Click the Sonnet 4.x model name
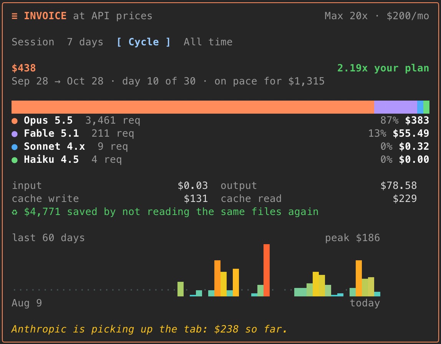The width and height of the screenshot is (441, 344). click(54, 146)
